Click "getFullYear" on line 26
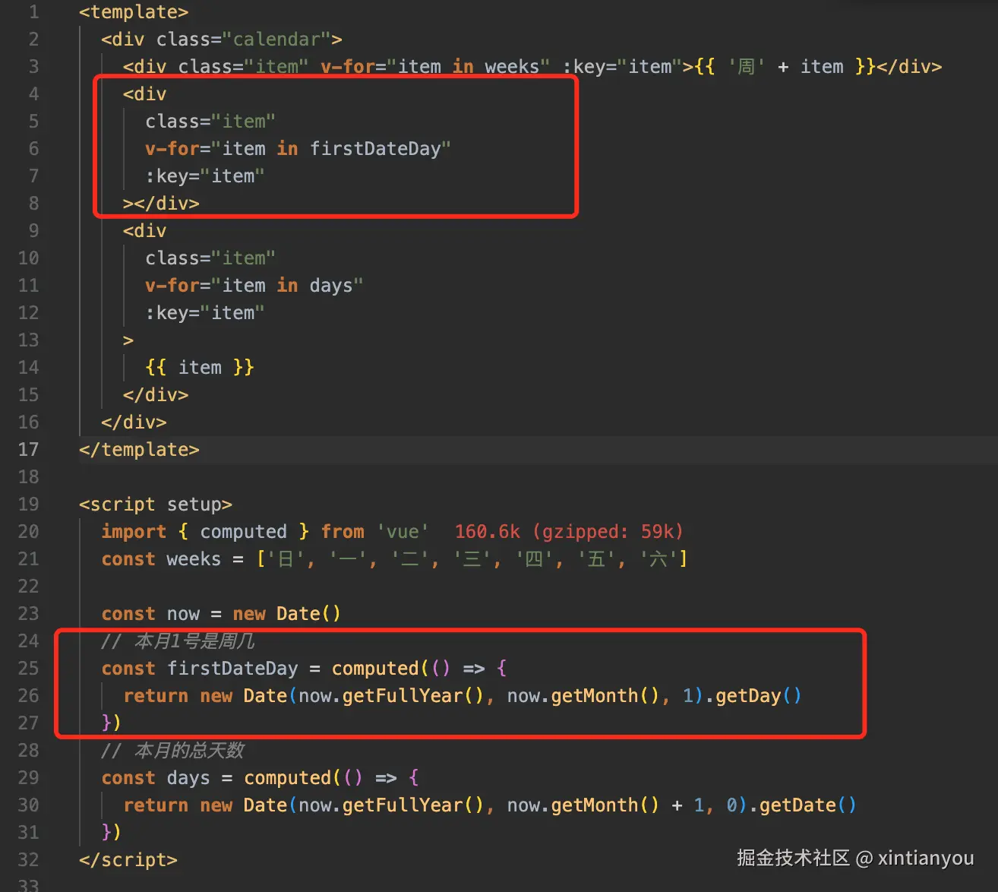The width and height of the screenshot is (998, 892). [x=403, y=696]
